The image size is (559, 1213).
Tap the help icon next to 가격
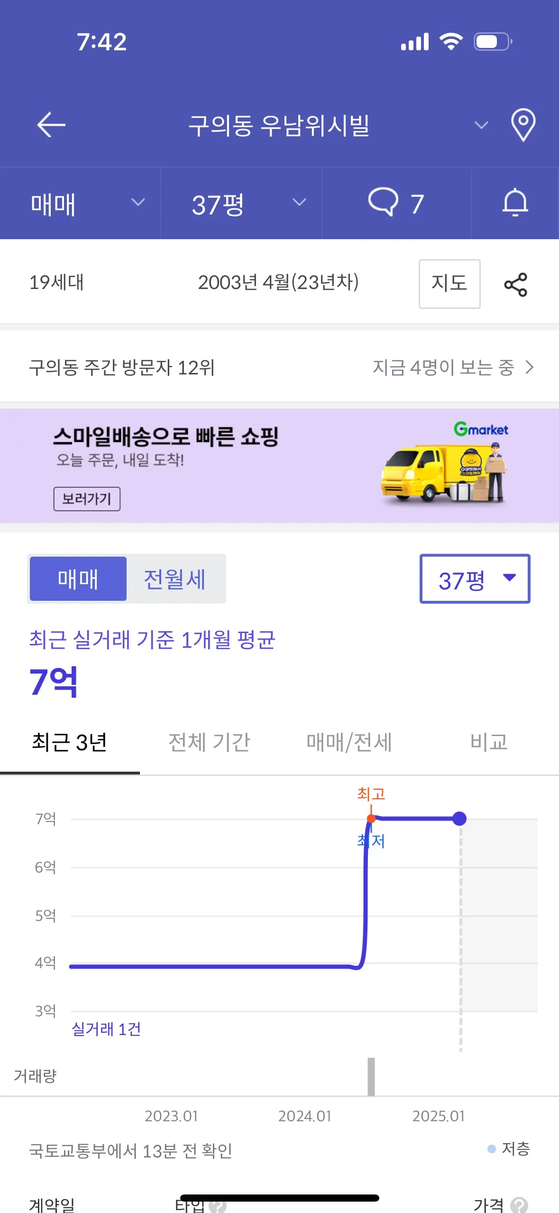[x=519, y=1204]
